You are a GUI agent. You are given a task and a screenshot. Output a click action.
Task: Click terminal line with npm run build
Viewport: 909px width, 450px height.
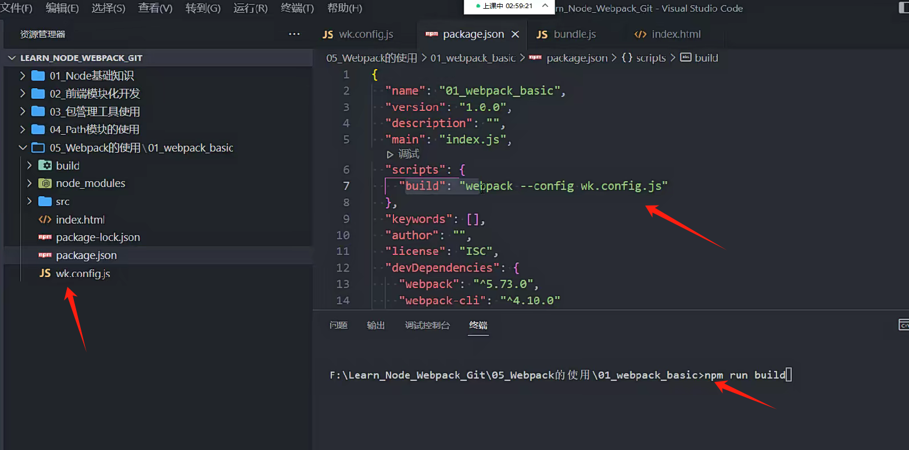click(561, 375)
